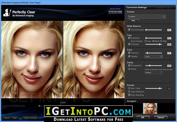Viewport: 177px width, 122px height.
Task: Turn on Light Diffusion
Action: [x=129, y=92]
